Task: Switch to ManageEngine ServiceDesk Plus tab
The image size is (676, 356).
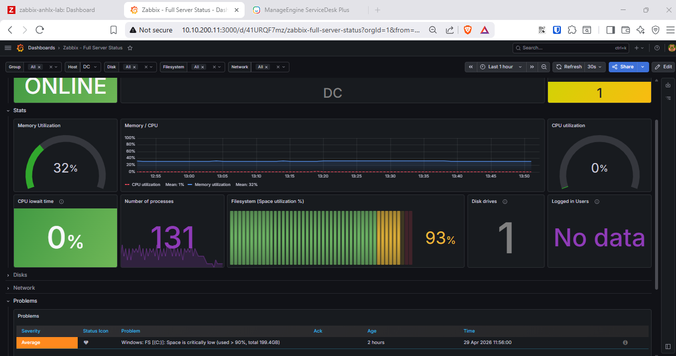Action: (x=307, y=10)
